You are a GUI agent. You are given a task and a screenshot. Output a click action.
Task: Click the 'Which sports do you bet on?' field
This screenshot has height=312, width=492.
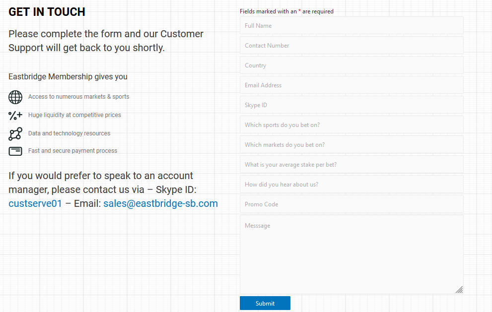[351, 125]
